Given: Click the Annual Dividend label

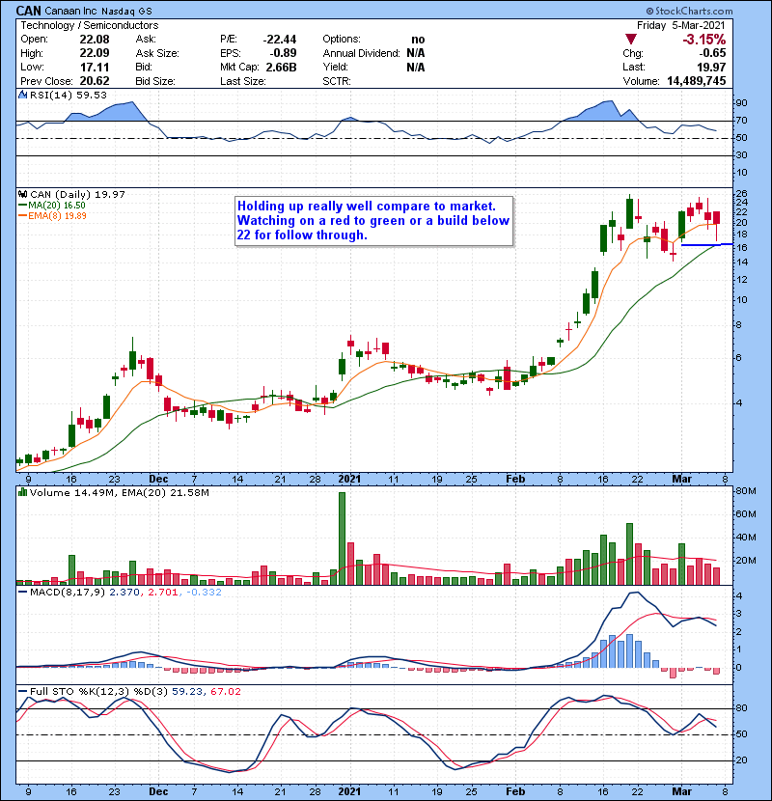Looking at the screenshot, I should coord(361,53).
